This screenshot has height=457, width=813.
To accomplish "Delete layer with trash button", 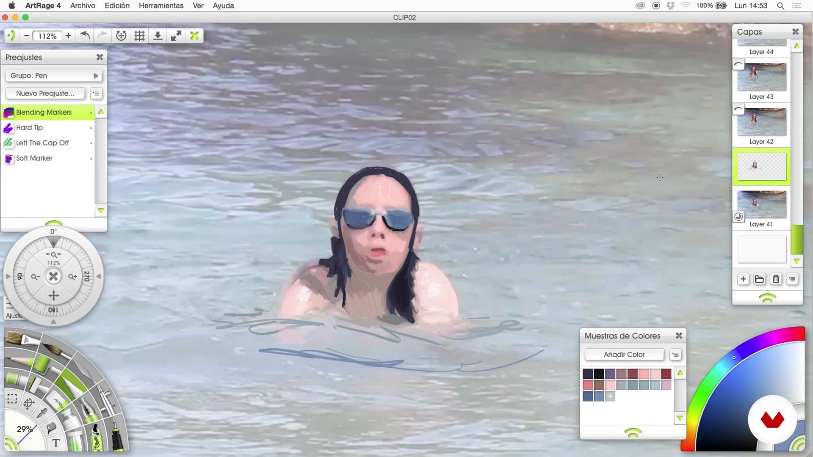I will (x=776, y=279).
